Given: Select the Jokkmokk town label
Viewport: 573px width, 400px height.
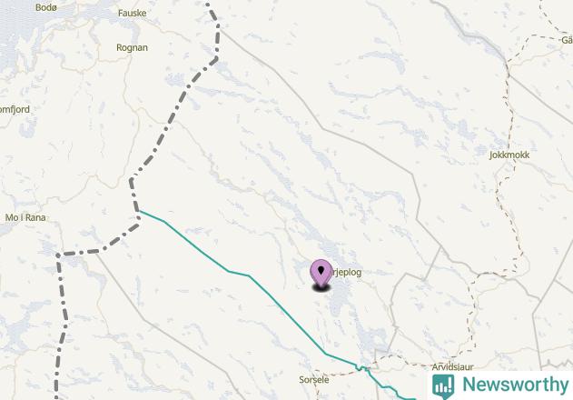Looking at the screenshot, I should (x=509, y=155).
